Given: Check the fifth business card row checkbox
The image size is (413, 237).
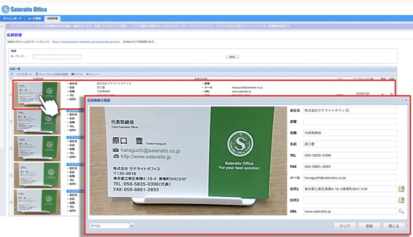Looking at the screenshot, I should 11,202.
